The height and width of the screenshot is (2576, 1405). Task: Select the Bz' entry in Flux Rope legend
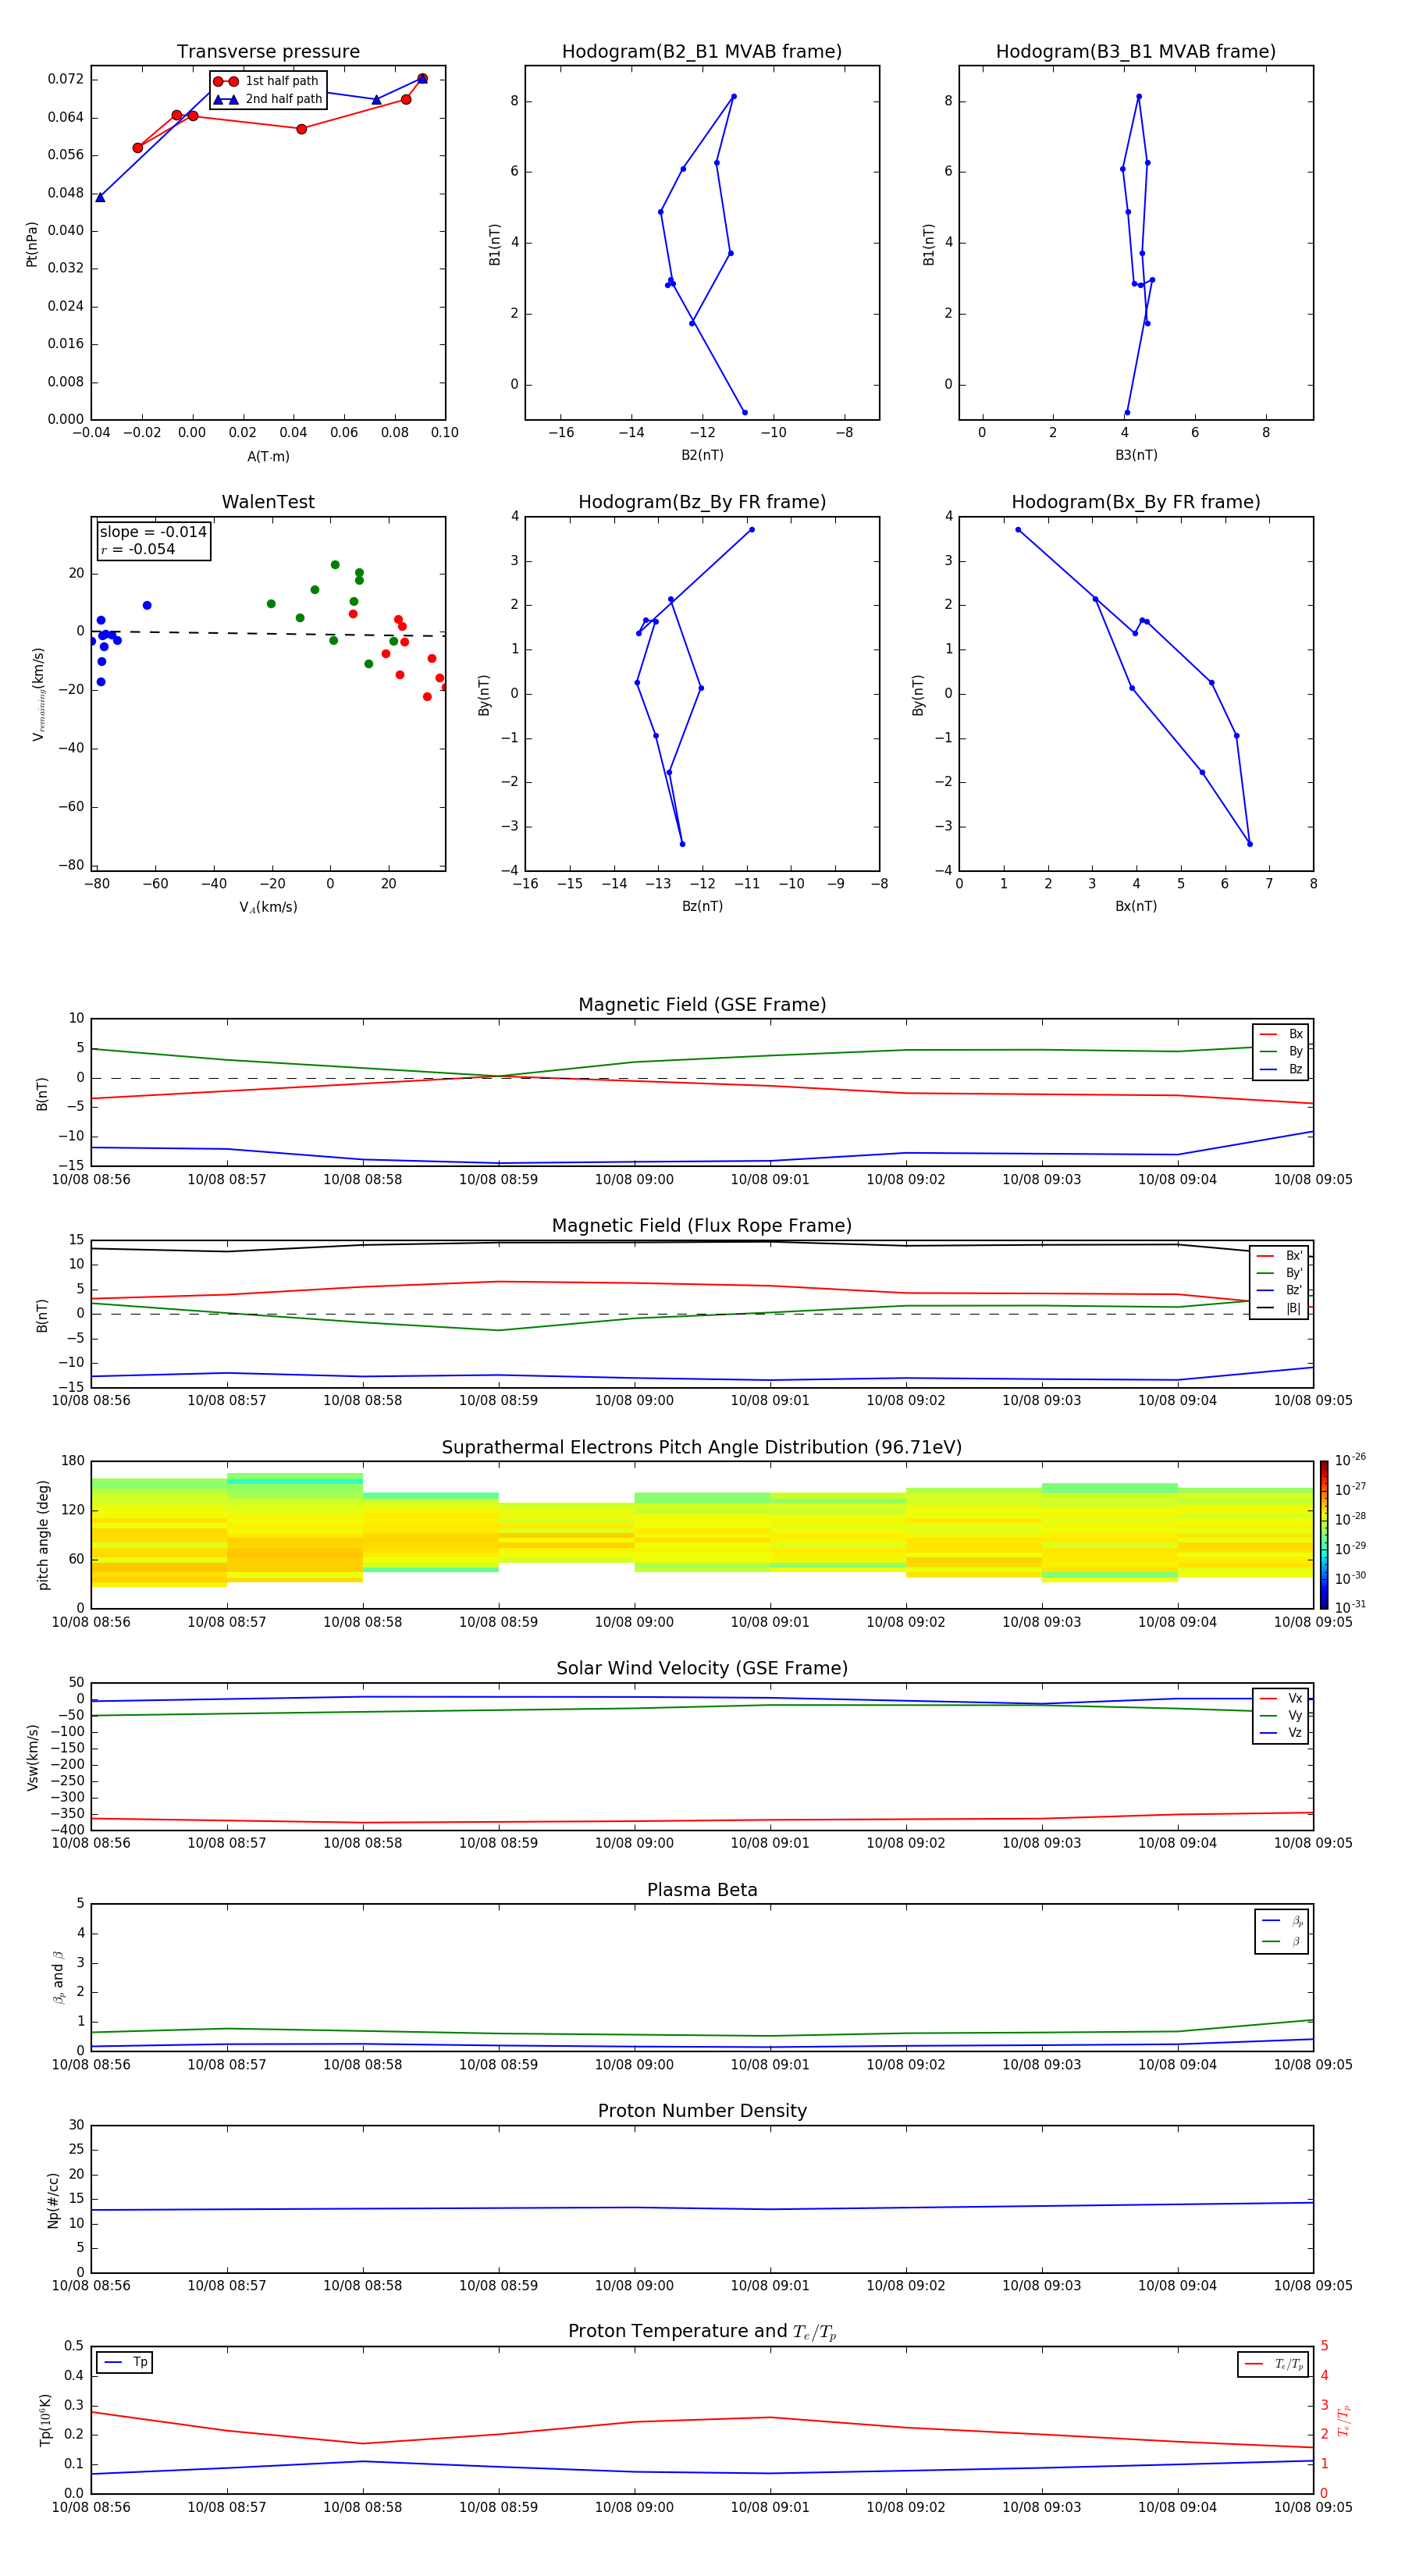1280,1290
